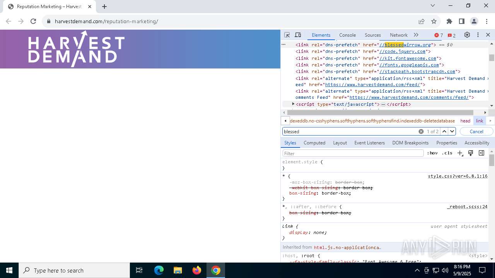Open a new browser tab
The image size is (495, 278).
click(104, 7)
